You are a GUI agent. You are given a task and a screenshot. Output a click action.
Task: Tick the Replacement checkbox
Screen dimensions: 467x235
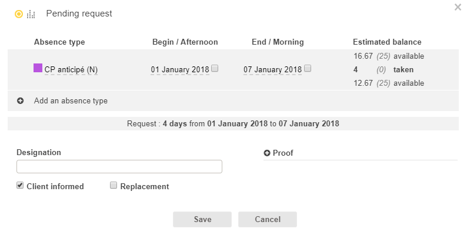114,186
